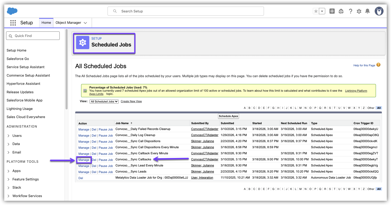This screenshot has height=205, width=391.
Task: Open the Trailhead guidance icon
Action: 341,11
